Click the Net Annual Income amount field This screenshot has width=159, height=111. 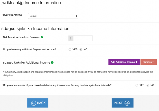(83, 38)
